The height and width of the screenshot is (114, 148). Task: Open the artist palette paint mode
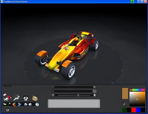(35, 98)
